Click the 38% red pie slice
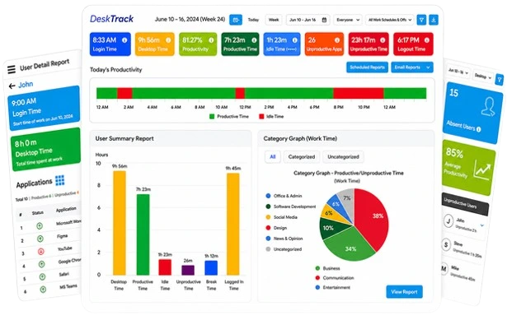The width and height of the screenshot is (507, 334). click(373, 218)
